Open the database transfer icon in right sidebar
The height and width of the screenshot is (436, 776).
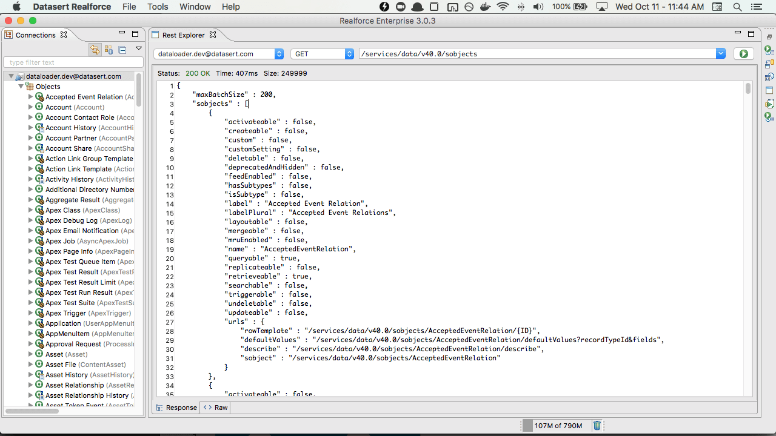point(769,63)
